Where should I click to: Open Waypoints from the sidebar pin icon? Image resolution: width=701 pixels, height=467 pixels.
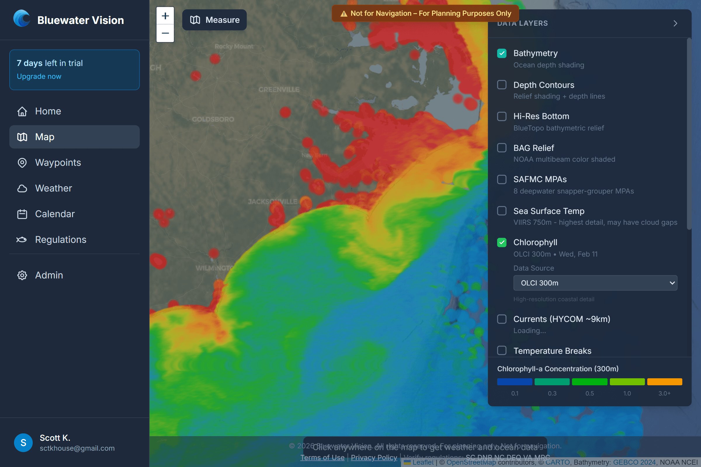point(22,163)
